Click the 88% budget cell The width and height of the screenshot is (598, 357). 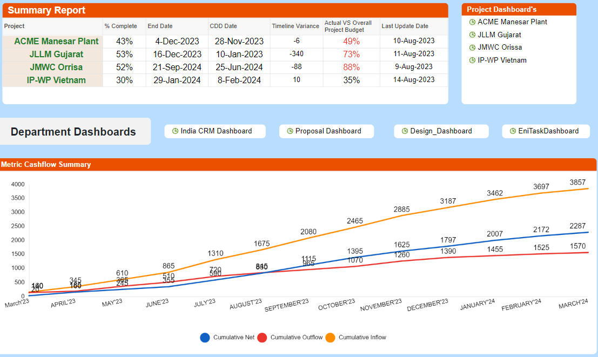[x=351, y=68]
